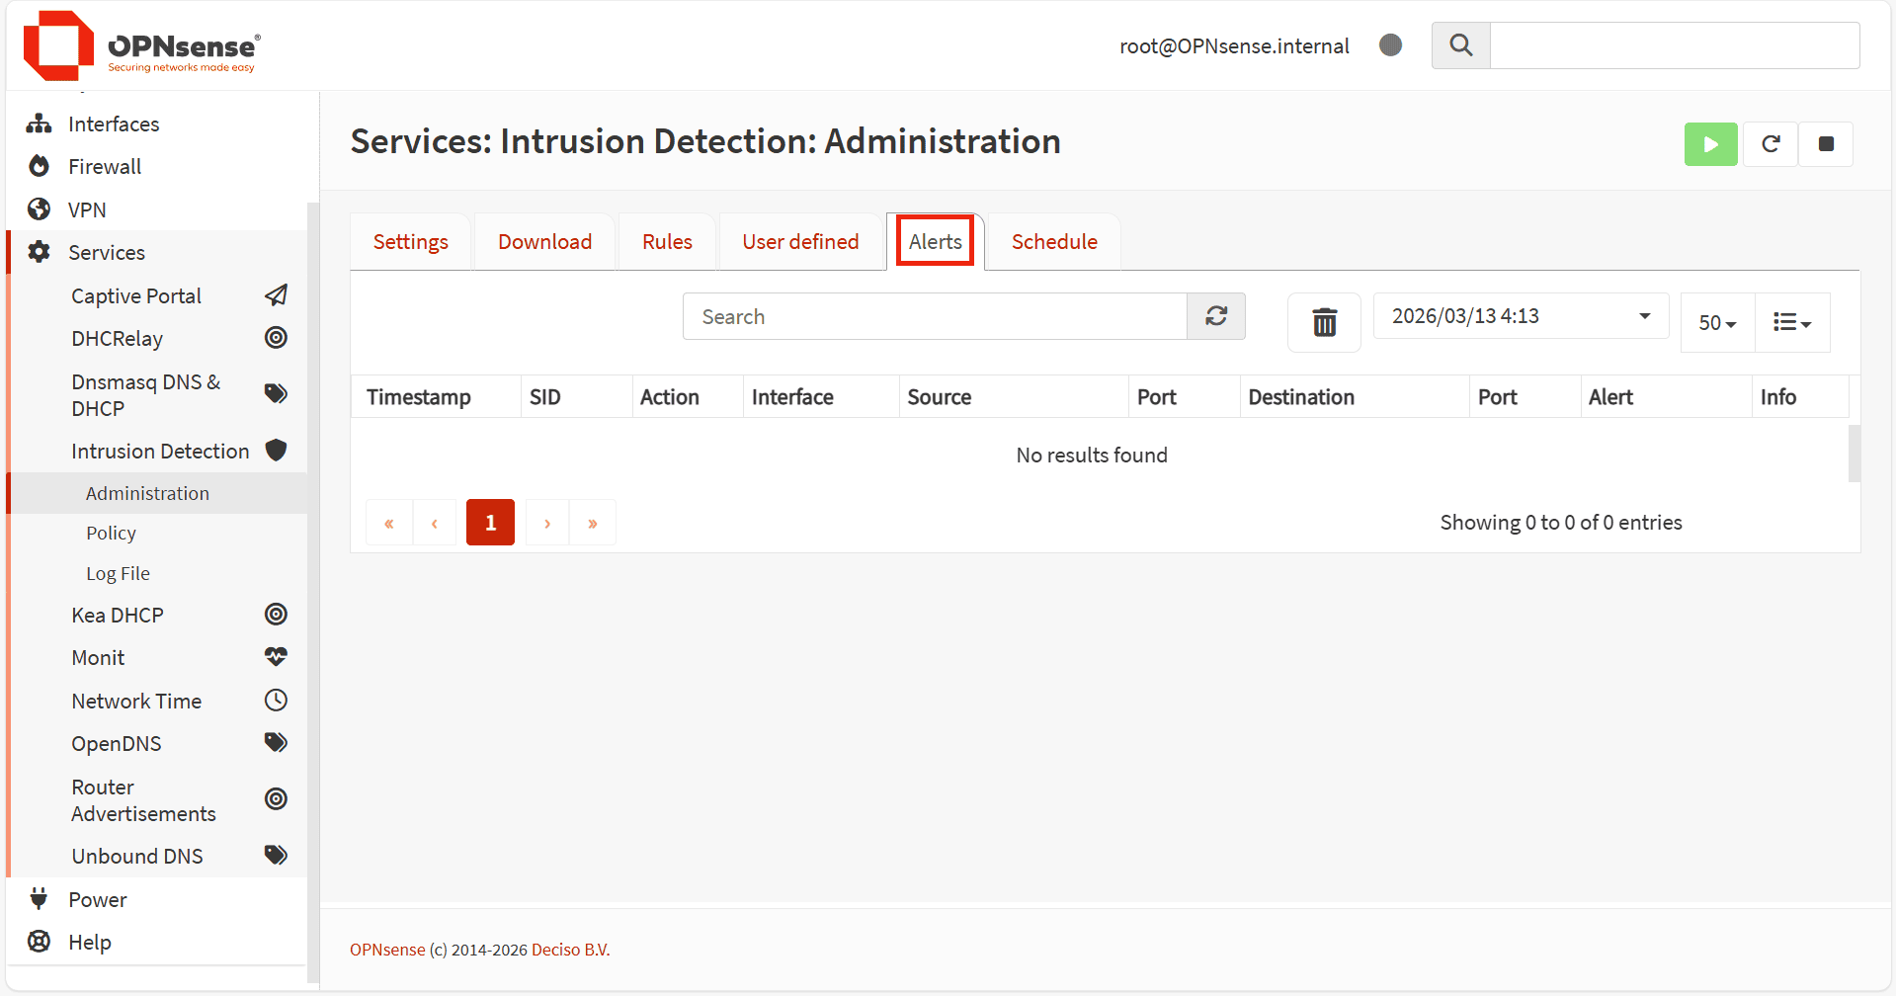This screenshot has width=1896, height=996.
Task: Open the column selection list dropdown
Action: (1791, 323)
